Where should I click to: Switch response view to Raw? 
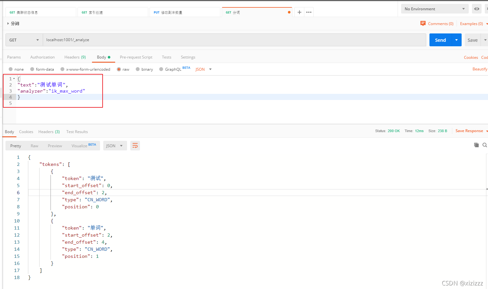(34, 146)
